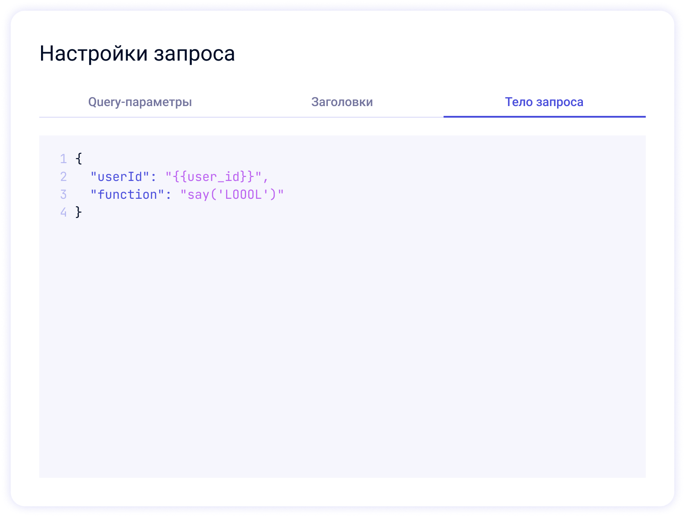
Task: Click the user_id template variable name
Action: click(213, 177)
